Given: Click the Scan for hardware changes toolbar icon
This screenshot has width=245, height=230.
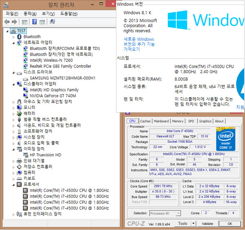Looking at the screenshot, I should 52,22.
